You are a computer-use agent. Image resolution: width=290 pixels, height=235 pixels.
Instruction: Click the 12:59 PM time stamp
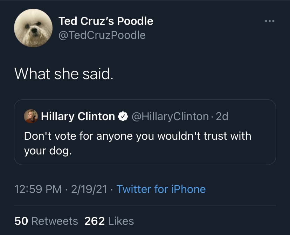click(x=38, y=189)
